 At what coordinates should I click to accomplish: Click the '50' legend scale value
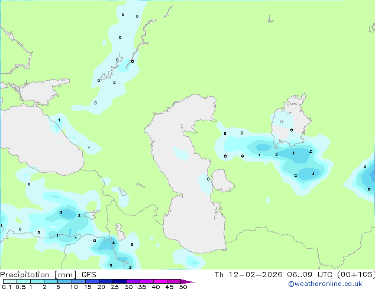click(183, 287)
